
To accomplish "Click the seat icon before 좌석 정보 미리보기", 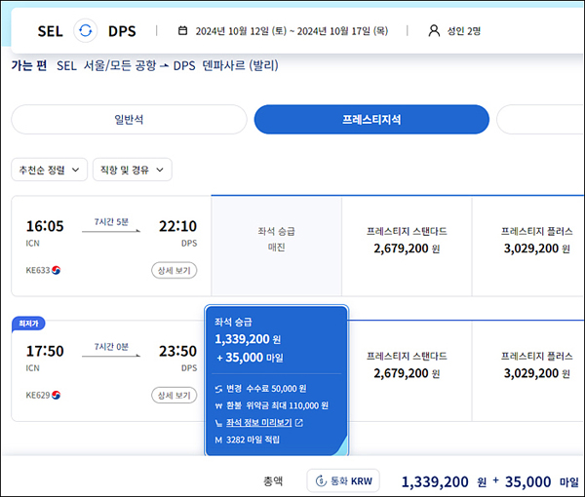I will [x=218, y=423].
